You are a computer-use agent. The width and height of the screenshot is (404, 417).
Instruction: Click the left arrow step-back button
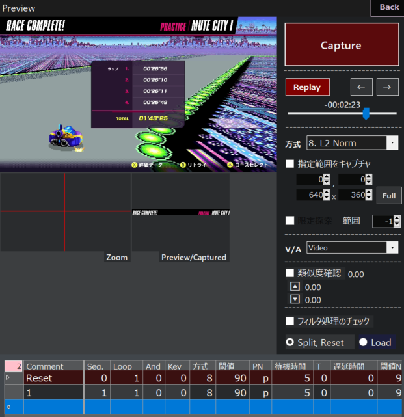click(361, 87)
